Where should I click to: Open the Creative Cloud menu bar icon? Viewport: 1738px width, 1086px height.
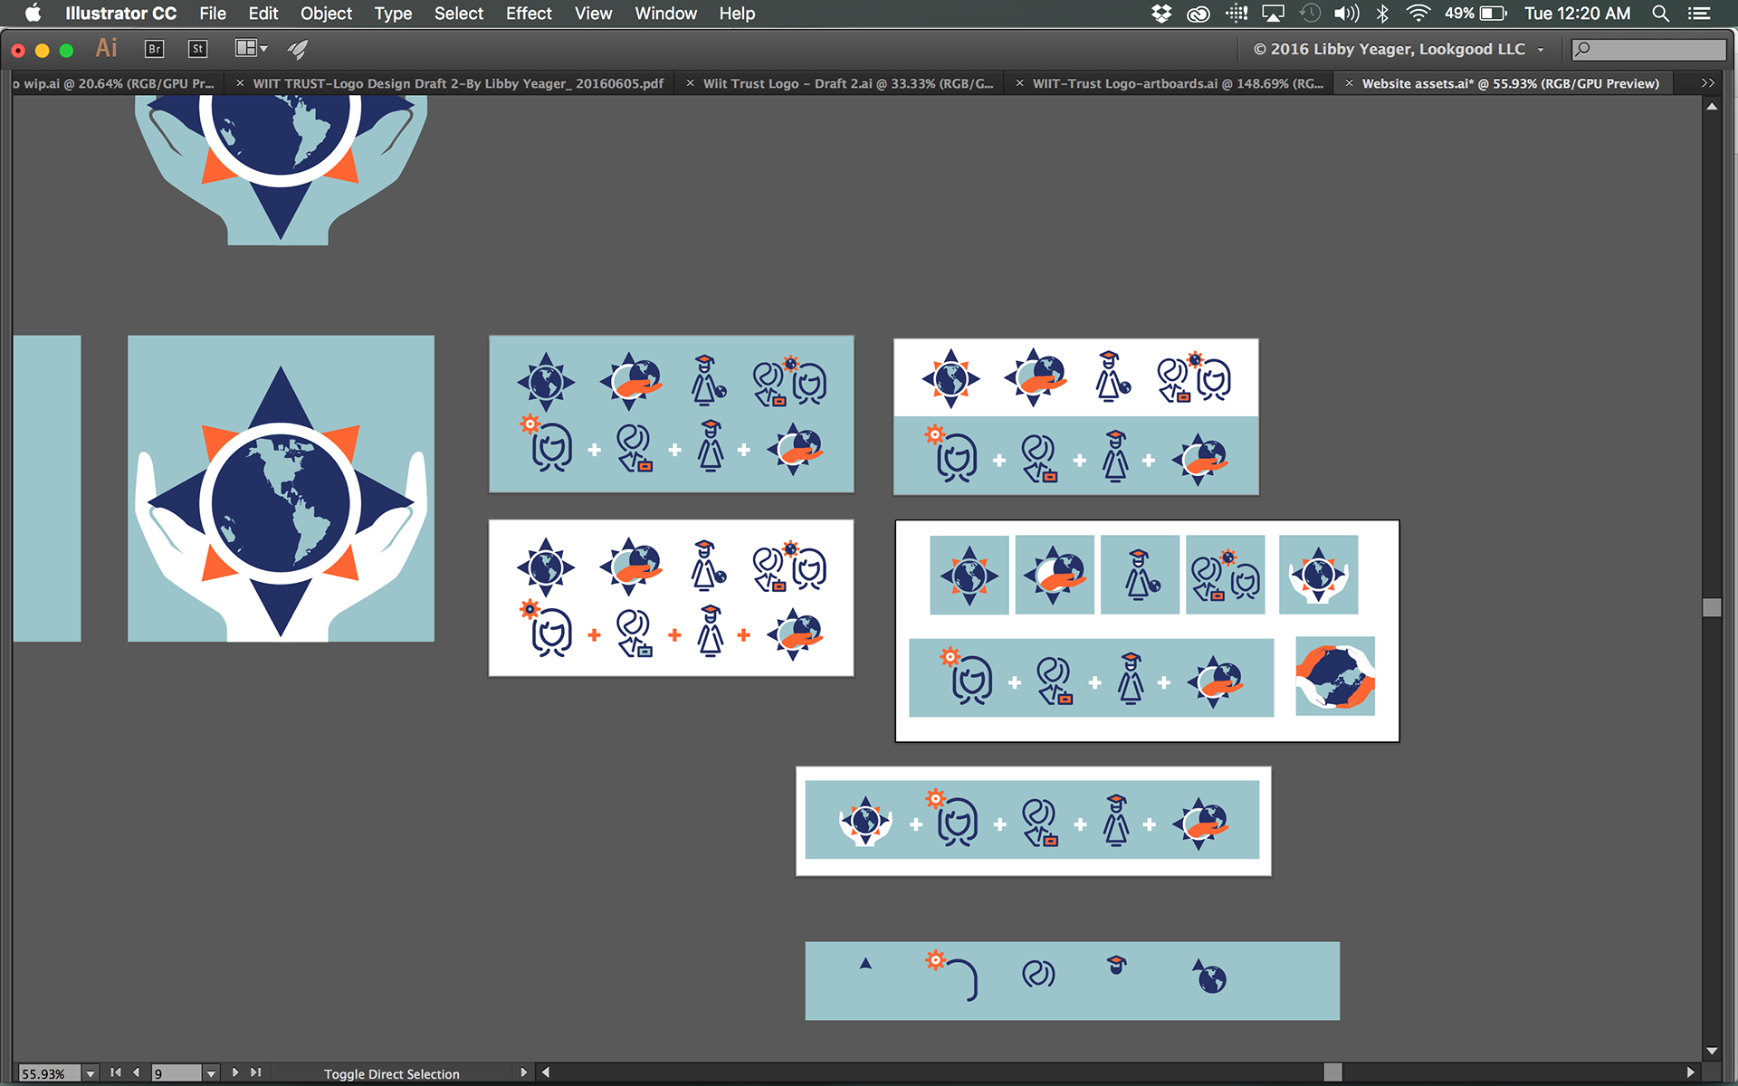[x=1198, y=14]
